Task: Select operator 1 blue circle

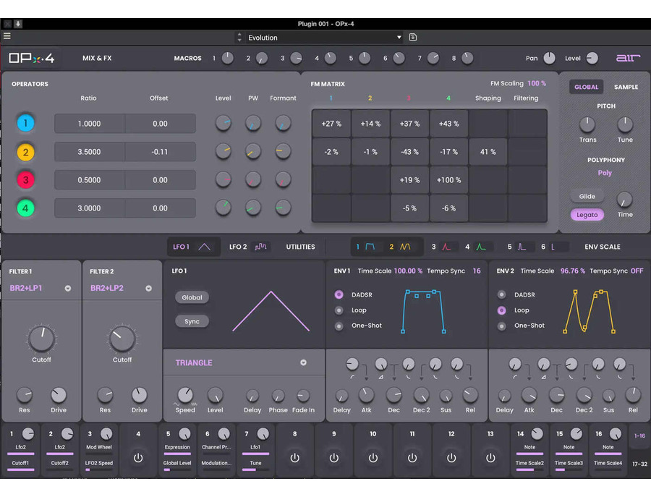Action: [x=25, y=123]
